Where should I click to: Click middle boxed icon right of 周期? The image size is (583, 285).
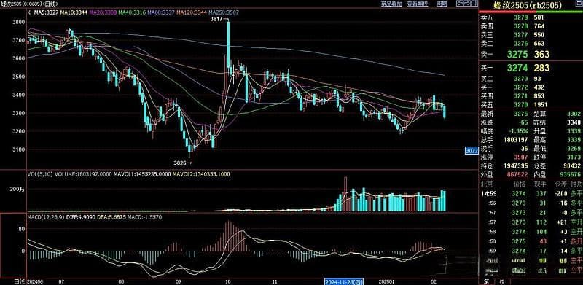pyautogui.click(x=466, y=4)
